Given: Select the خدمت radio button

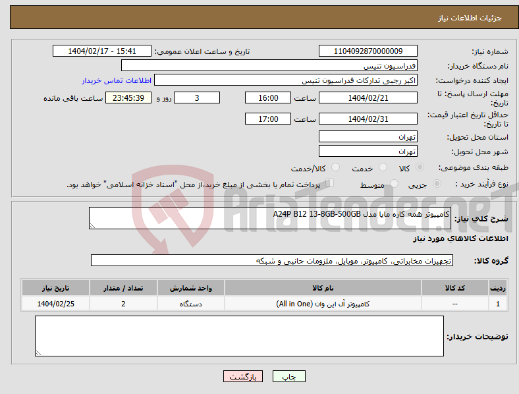Looking at the screenshot, I should pos(383,167).
